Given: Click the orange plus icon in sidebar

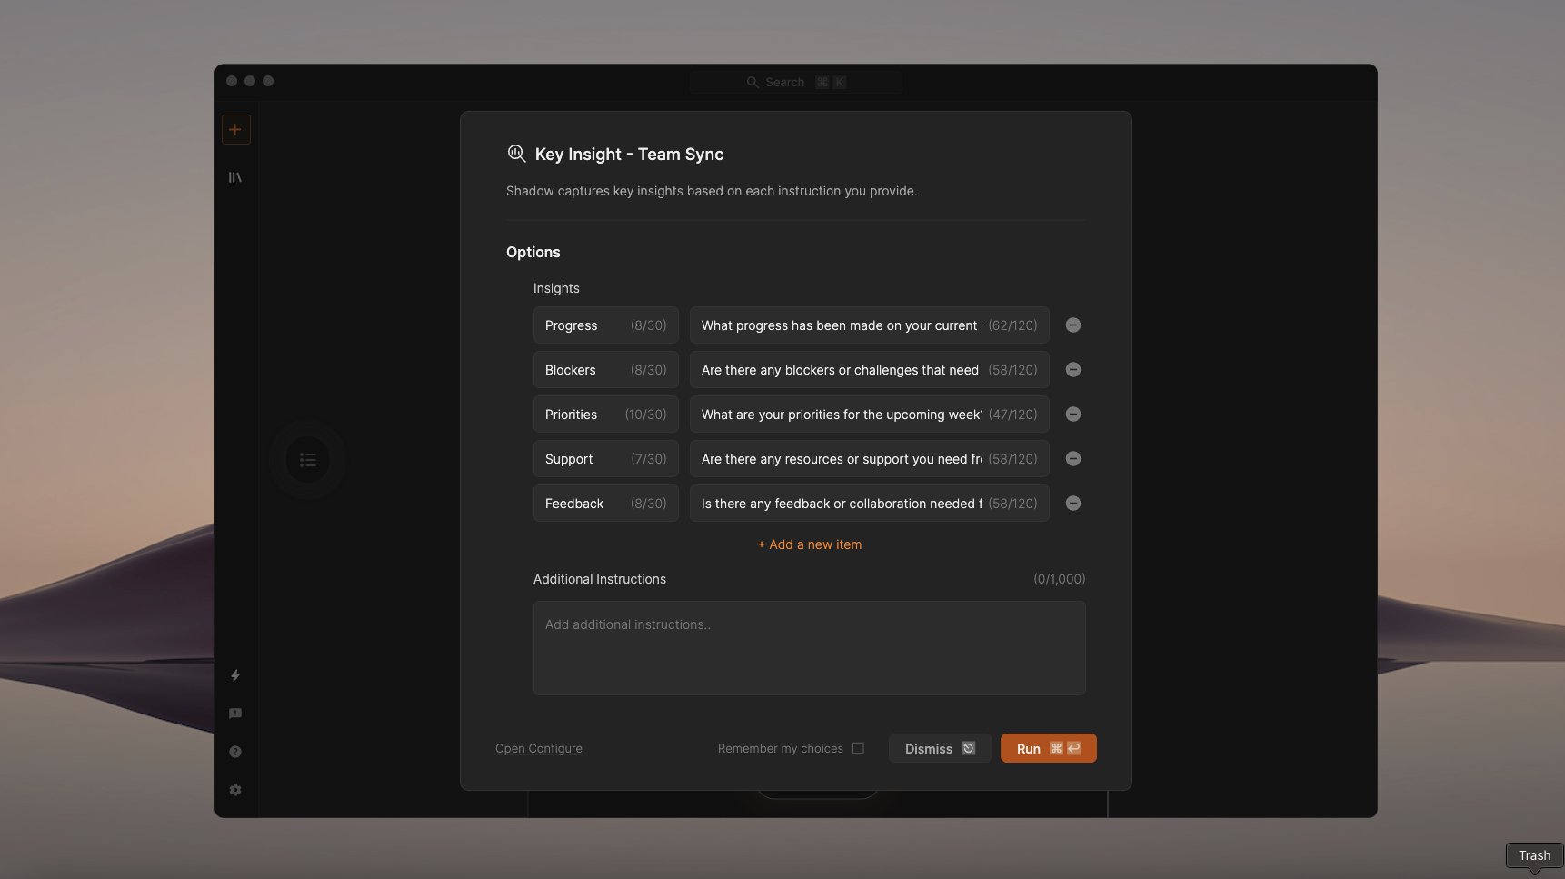Looking at the screenshot, I should (235, 129).
